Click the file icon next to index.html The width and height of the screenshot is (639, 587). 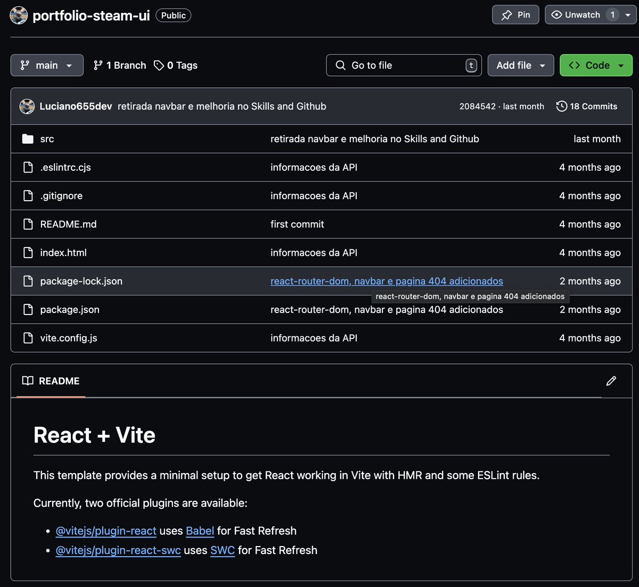[28, 253]
